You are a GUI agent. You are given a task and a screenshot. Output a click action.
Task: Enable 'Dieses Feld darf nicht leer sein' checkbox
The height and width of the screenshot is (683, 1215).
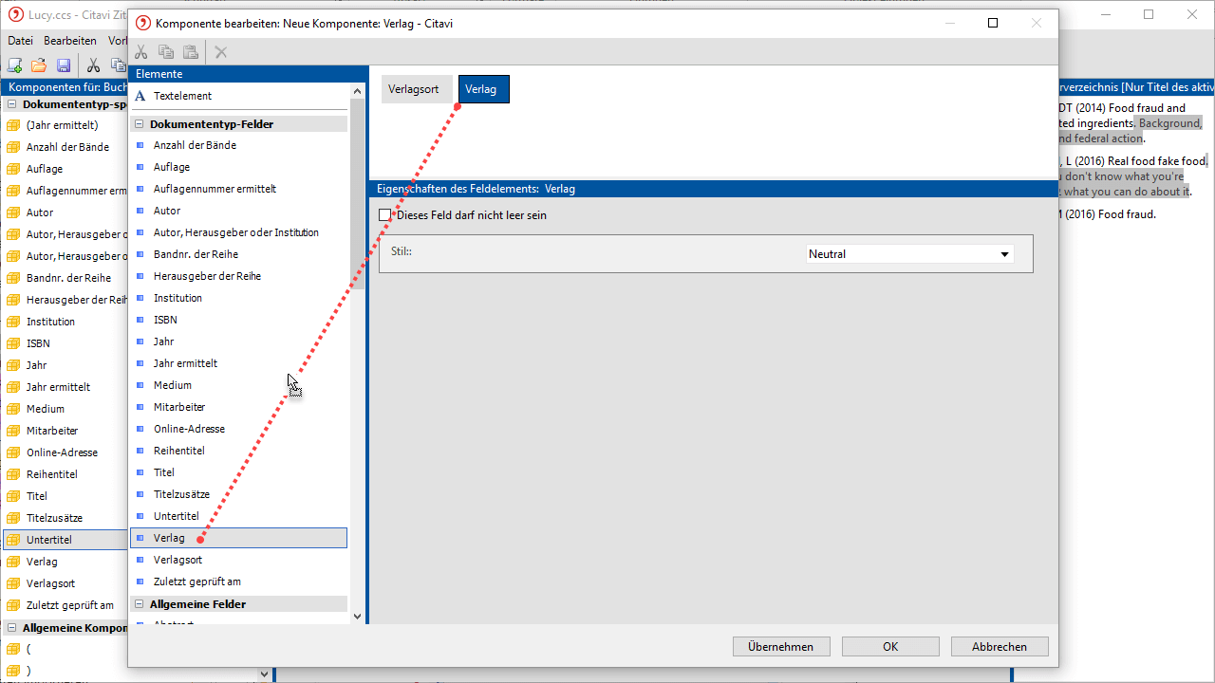(384, 215)
